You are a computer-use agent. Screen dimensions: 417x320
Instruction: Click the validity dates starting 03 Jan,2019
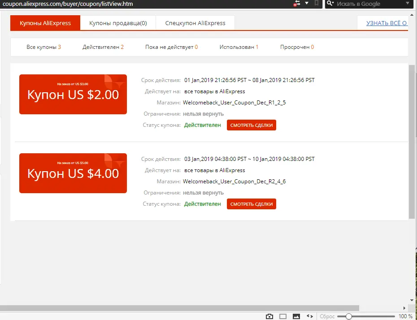(x=249, y=159)
